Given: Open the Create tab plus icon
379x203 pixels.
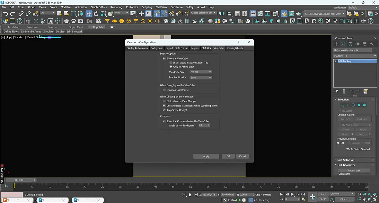Looking at the screenshot, I should [336, 44].
